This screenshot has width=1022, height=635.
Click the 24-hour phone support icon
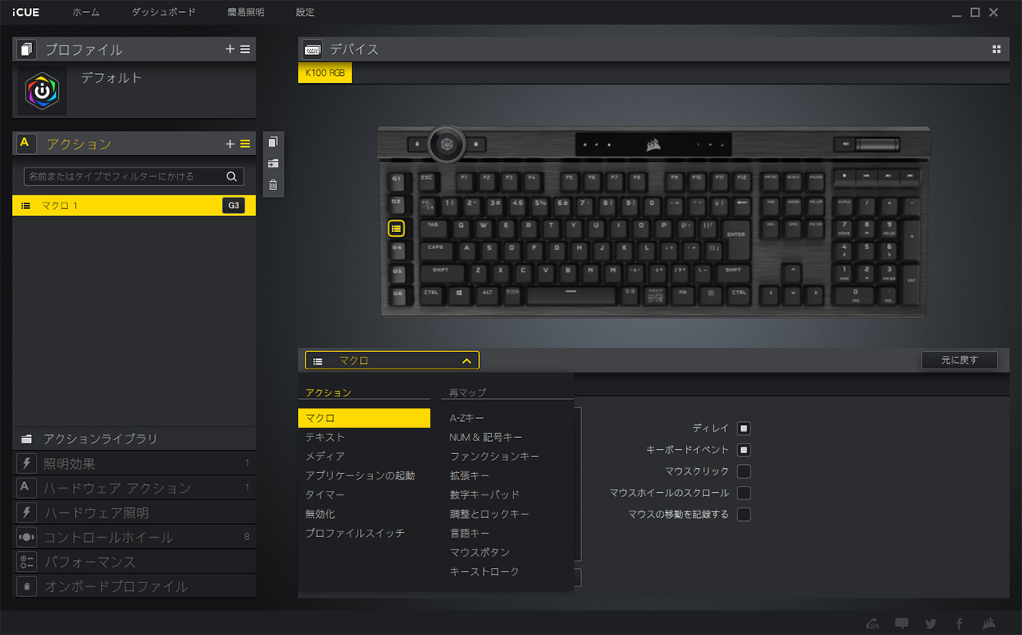point(873,623)
